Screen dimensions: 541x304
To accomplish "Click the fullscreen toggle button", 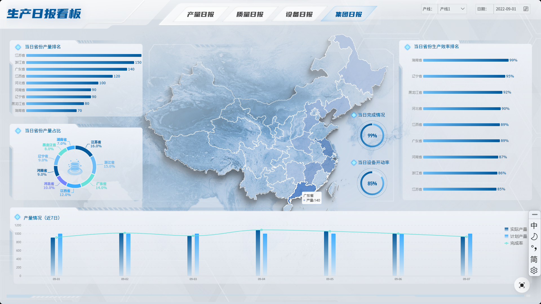I will pos(522,285).
